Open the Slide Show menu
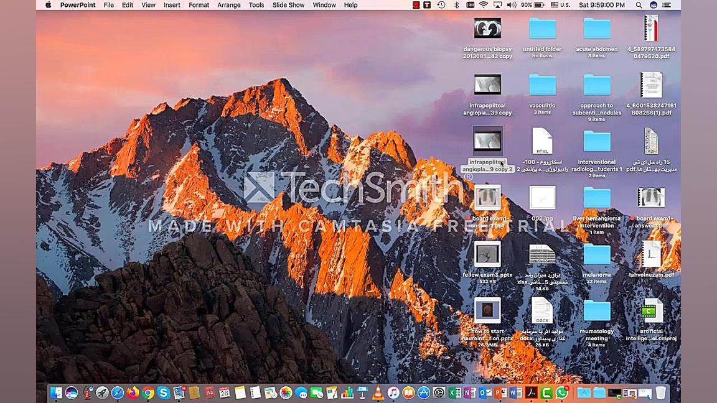This screenshot has height=403, width=717. coord(288,5)
